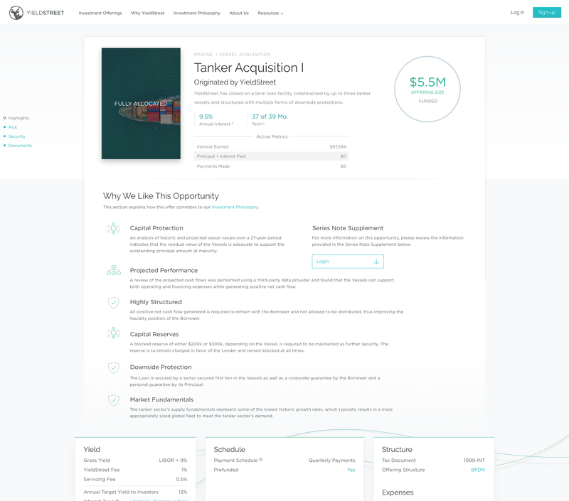Click the Expenses heading
The width and height of the screenshot is (569, 501).
tap(398, 492)
